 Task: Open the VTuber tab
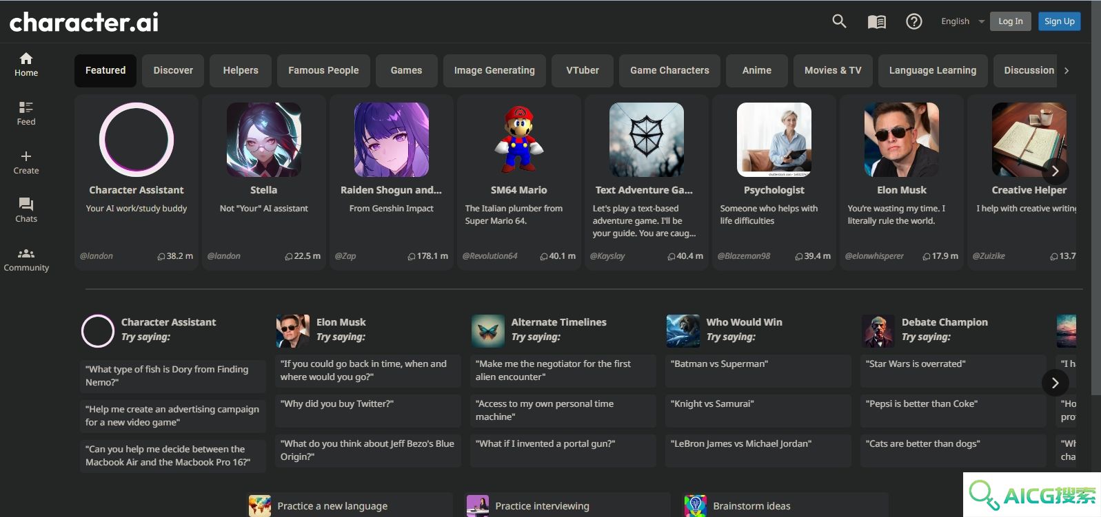(x=583, y=70)
